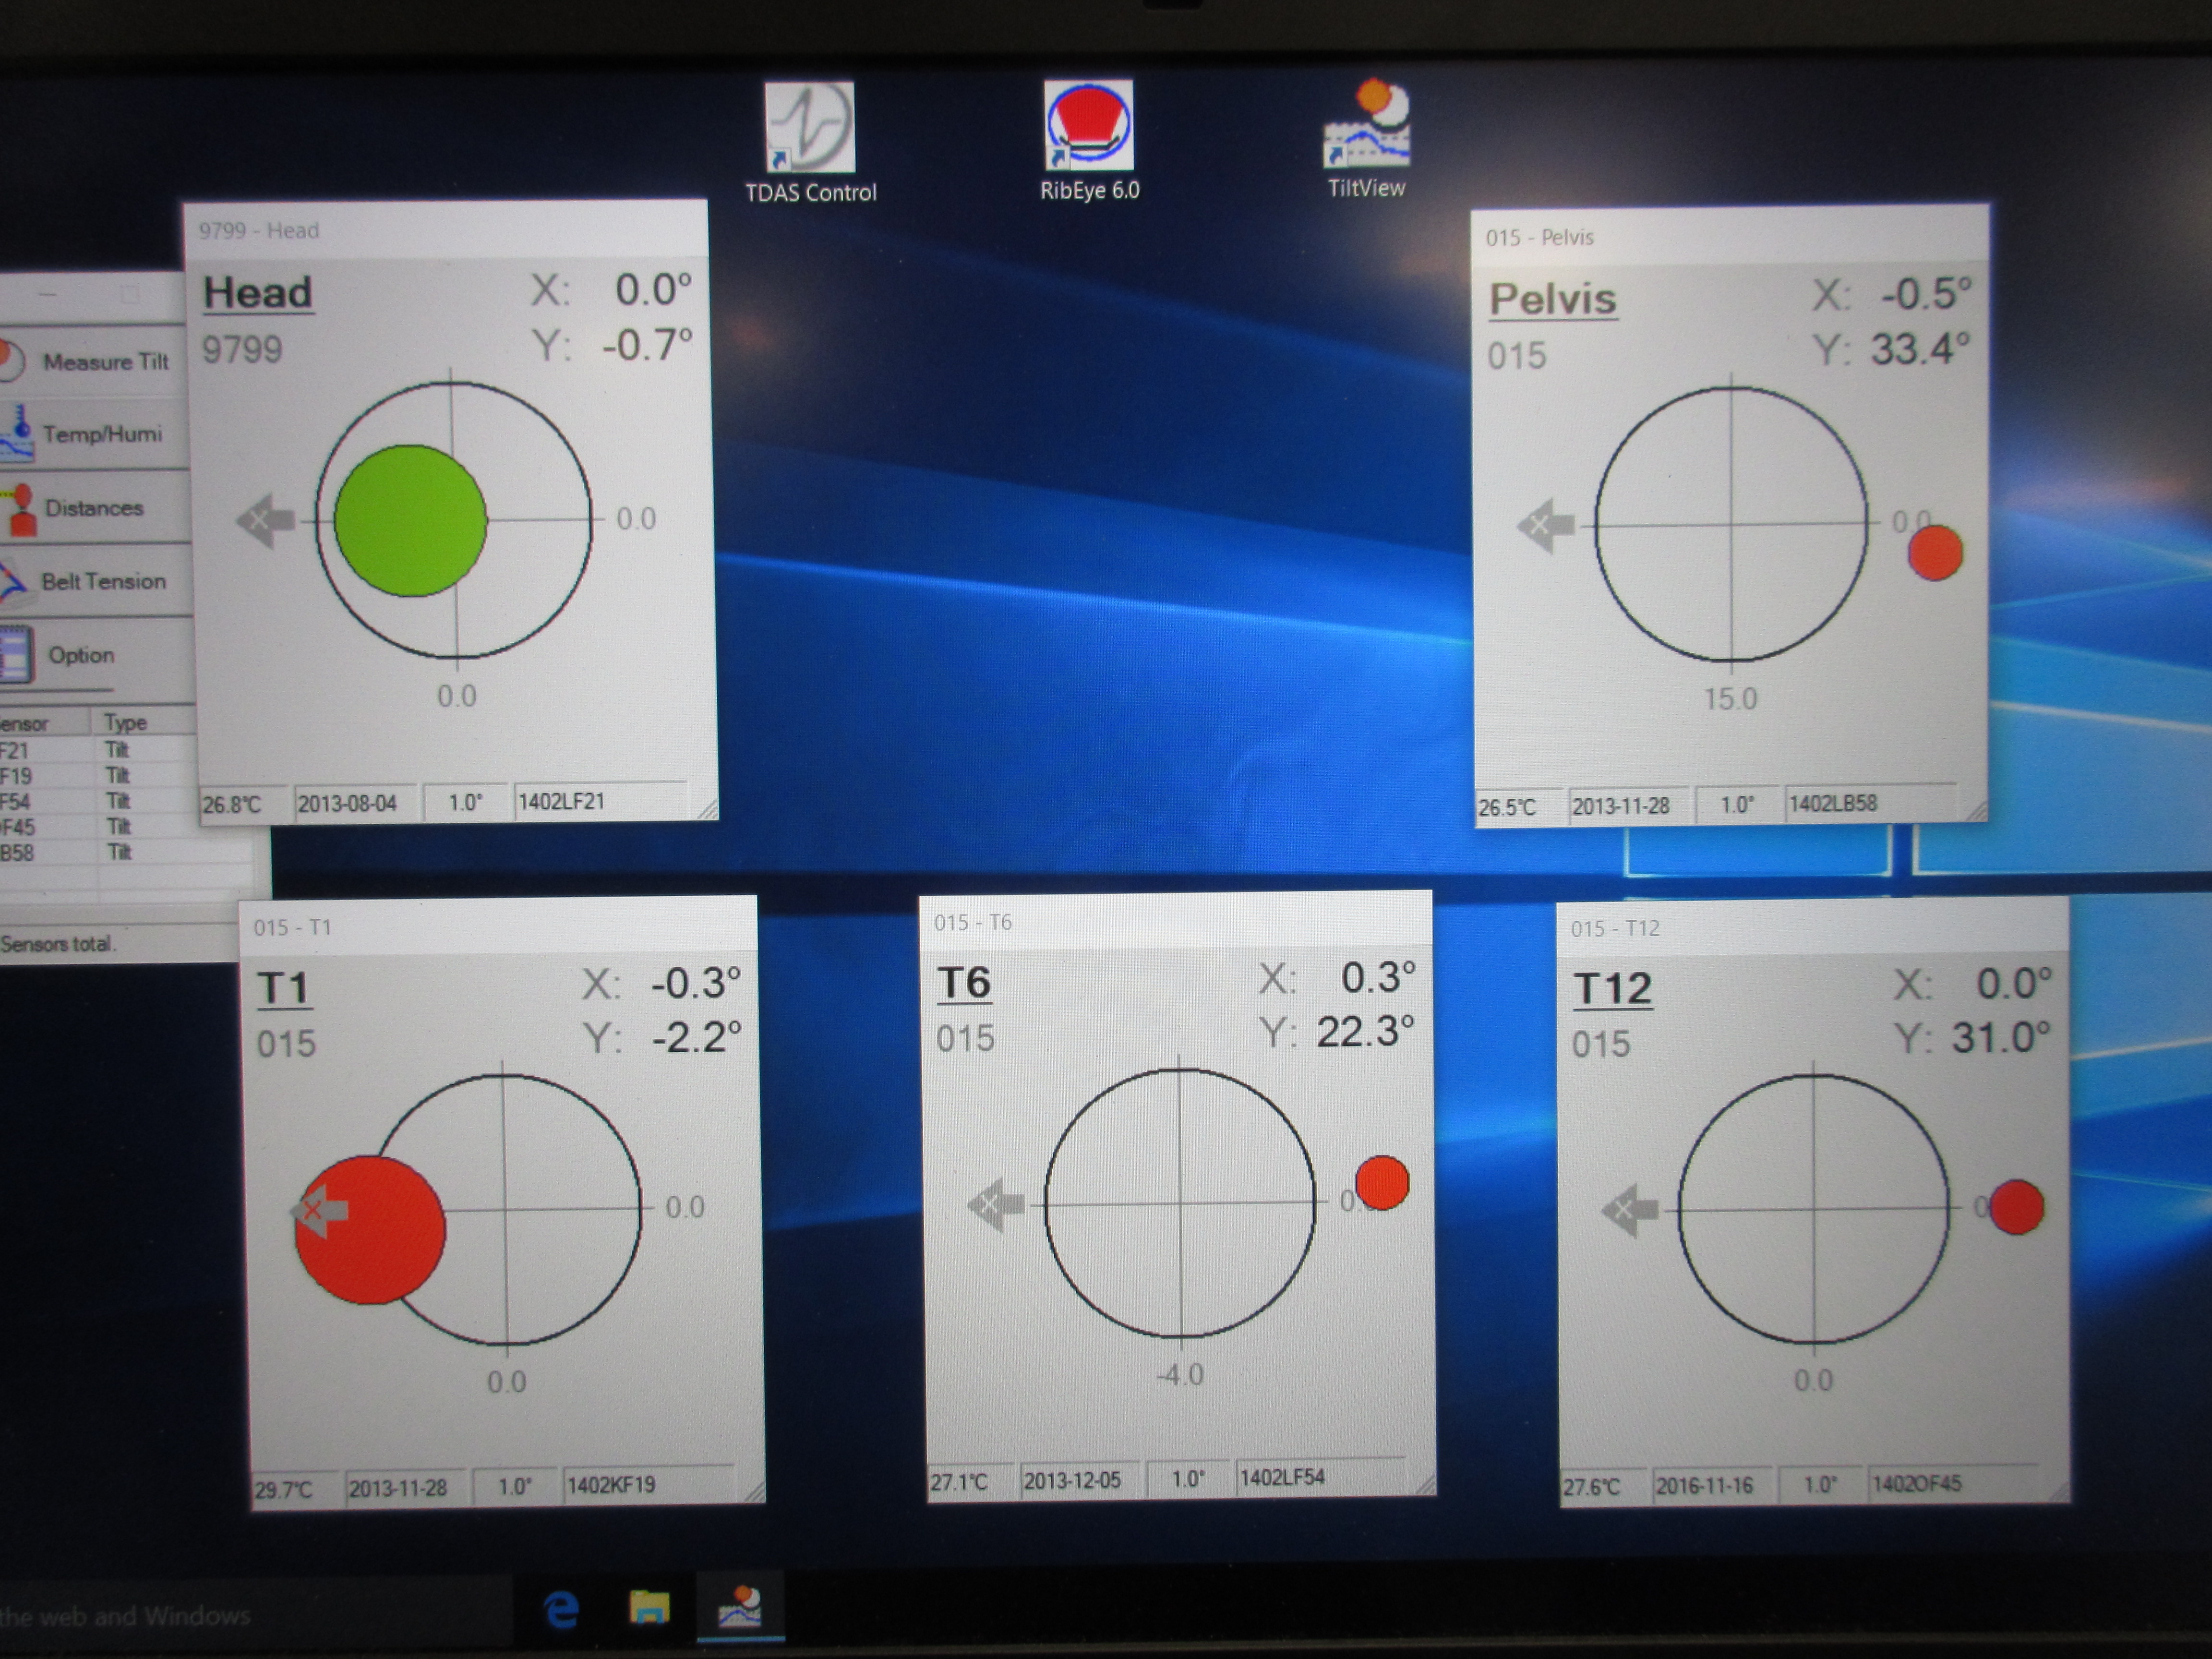Open Microsoft Edge from the taskbar
This screenshot has height=1659, width=2212.
click(562, 1610)
